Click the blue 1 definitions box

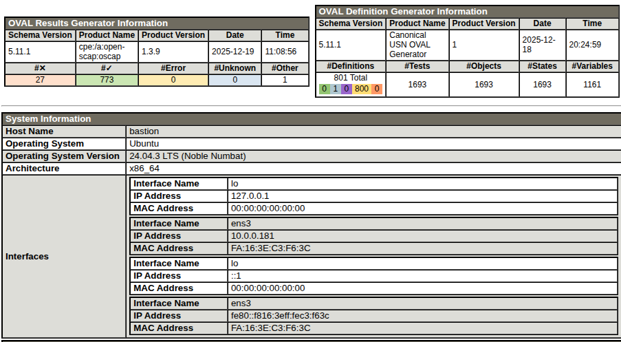pyautogui.click(x=335, y=89)
